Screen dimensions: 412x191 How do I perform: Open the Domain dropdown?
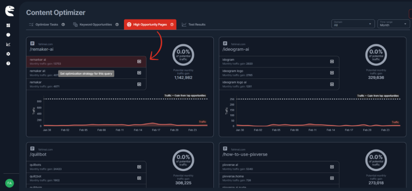click(352, 24)
